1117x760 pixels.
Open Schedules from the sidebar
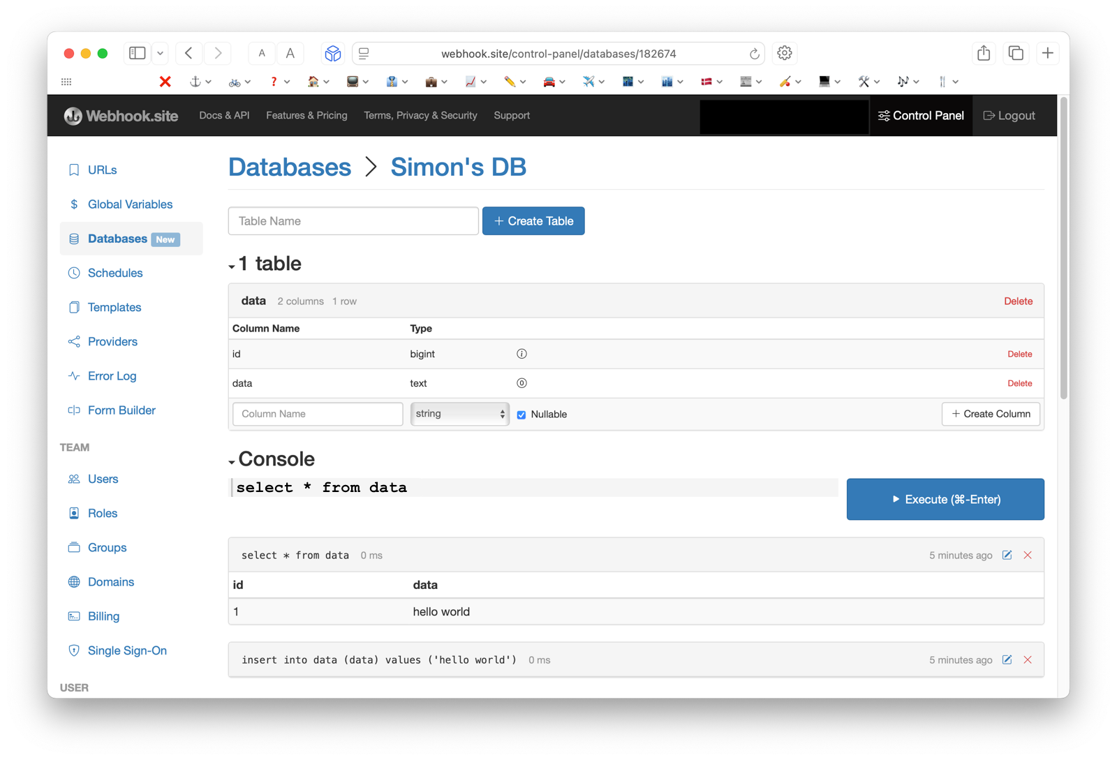click(x=114, y=273)
